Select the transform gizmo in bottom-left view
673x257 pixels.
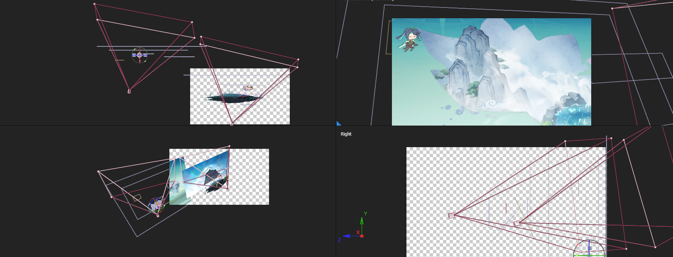157,205
